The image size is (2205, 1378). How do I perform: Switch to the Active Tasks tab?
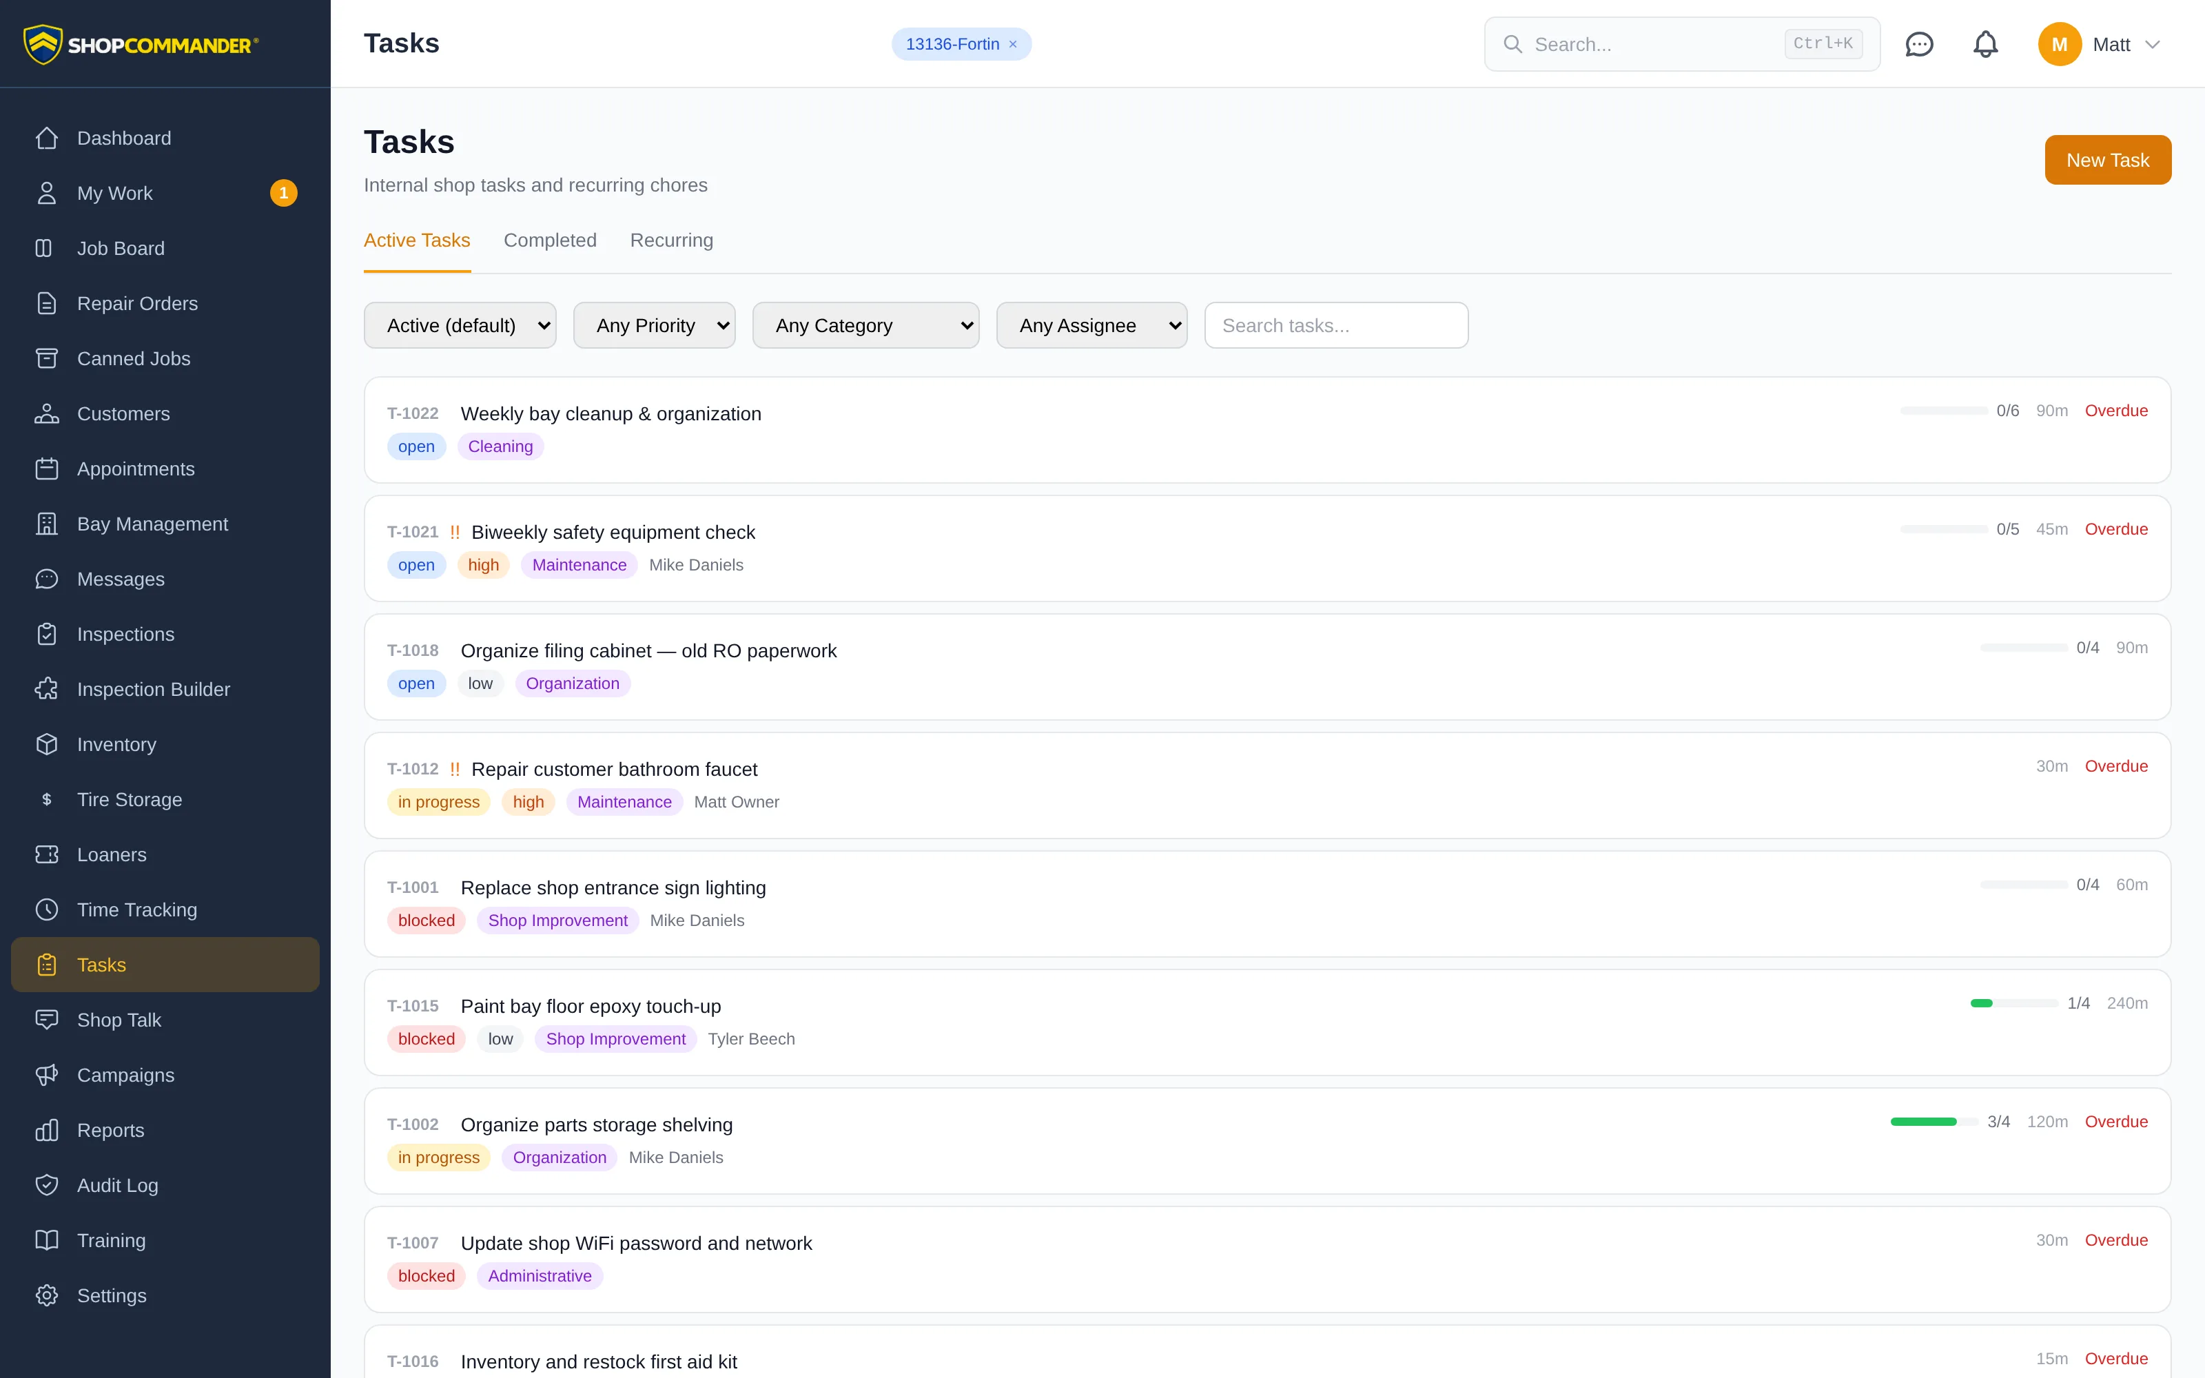pos(416,240)
